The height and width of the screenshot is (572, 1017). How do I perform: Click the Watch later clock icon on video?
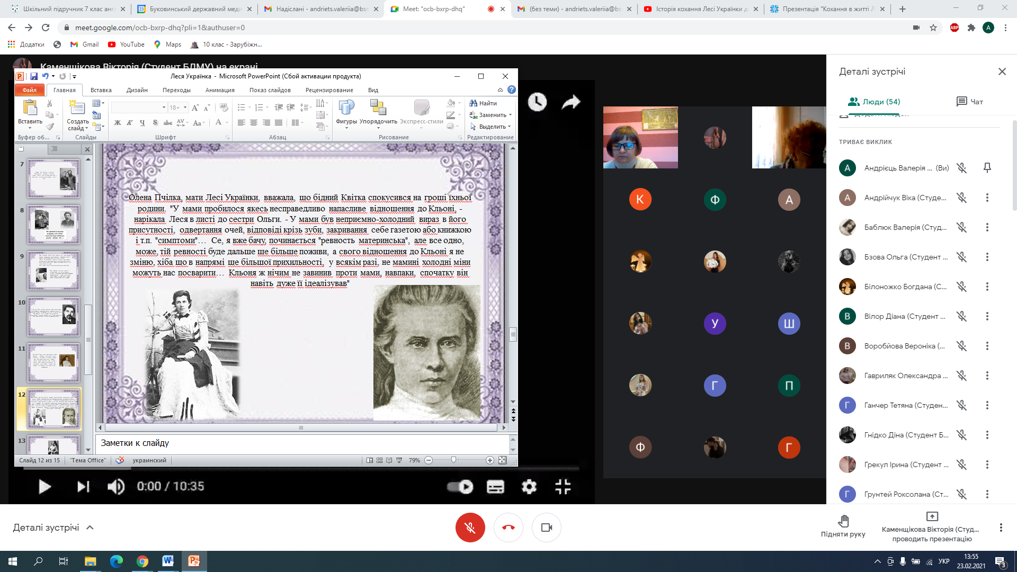tap(537, 102)
